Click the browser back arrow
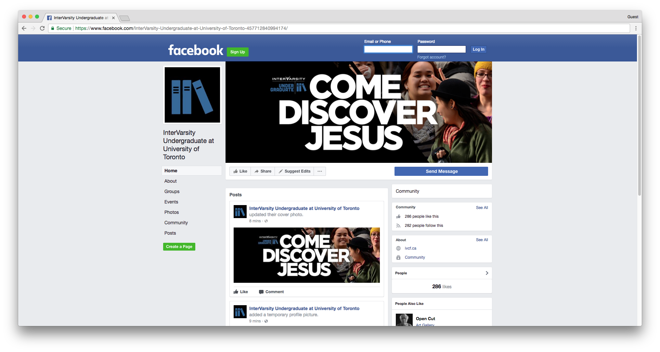Viewport: 660px width, 352px height. (24, 28)
